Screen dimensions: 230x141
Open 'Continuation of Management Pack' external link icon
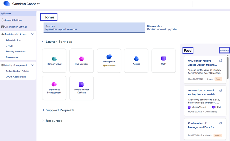(221, 123)
